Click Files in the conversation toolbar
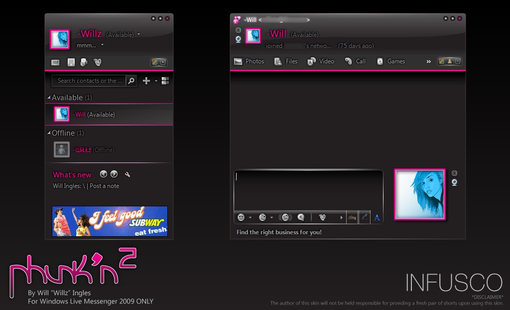The height and width of the screenshot is (310, 510). tap(286, 61)
